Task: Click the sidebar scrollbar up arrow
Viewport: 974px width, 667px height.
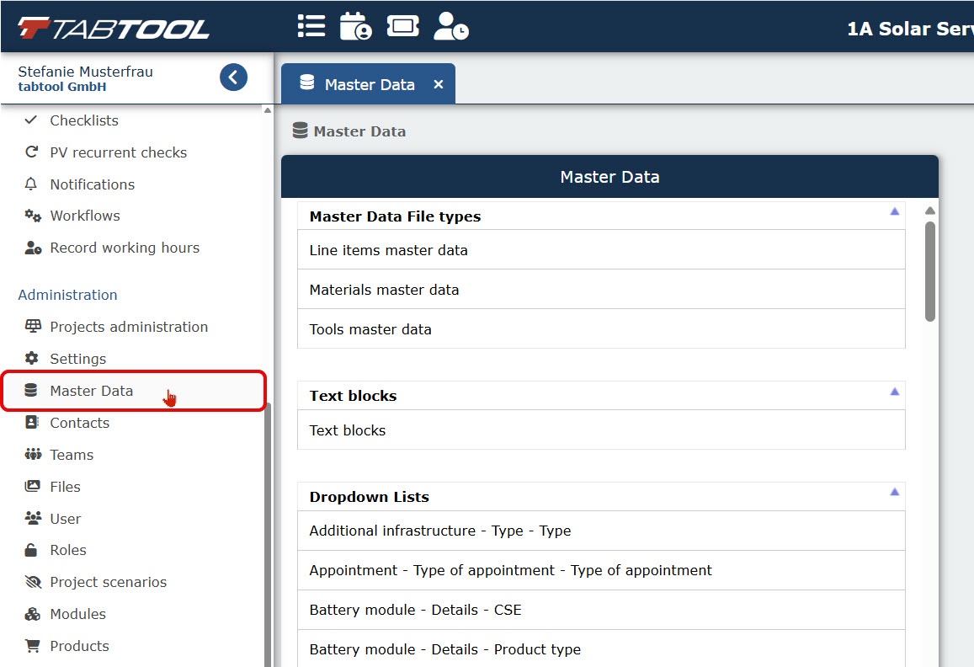Action: (x=268, y=110)
